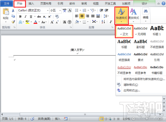Image resolution: width=166 pixels, height=122 pixels.
Task: Click the Shrink Font icon
Action: 57,22
